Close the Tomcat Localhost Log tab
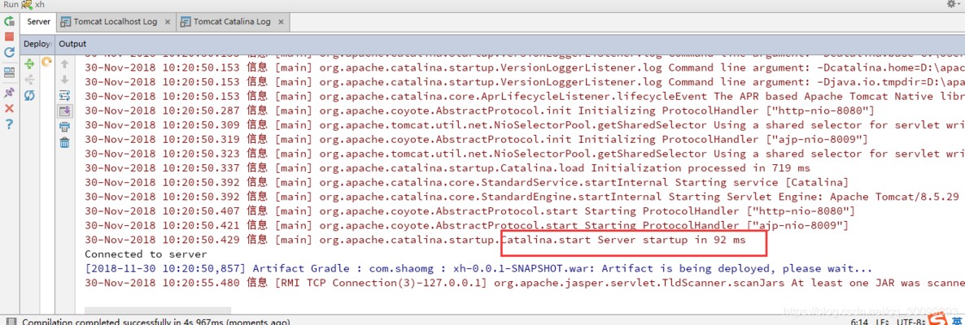This screenshot has height=325, width=965. pyautogui.click(x=166, y=22)
